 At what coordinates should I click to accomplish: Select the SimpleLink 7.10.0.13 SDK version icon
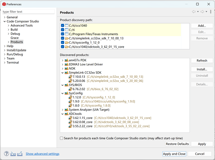70,77
